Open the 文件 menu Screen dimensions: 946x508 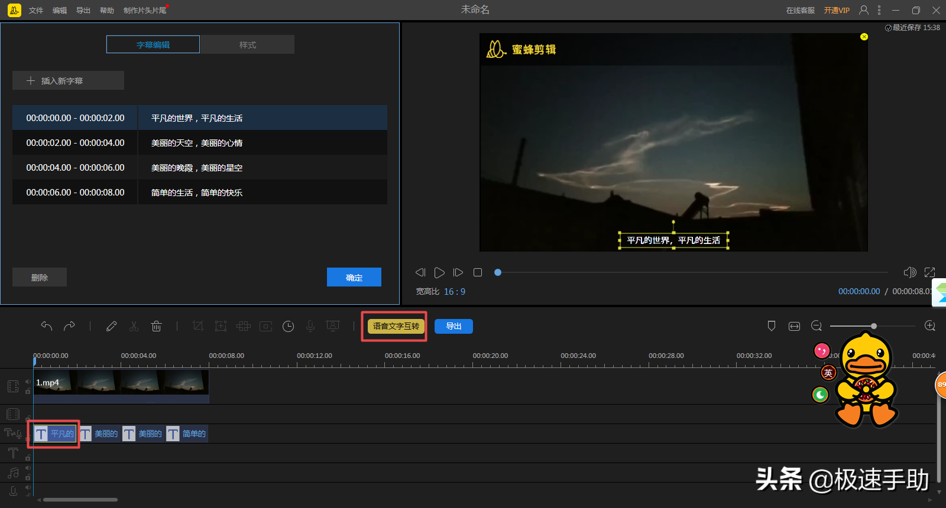click(36, 10)
